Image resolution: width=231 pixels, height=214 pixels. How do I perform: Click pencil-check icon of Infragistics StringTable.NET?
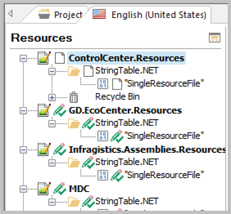[88, 162]
